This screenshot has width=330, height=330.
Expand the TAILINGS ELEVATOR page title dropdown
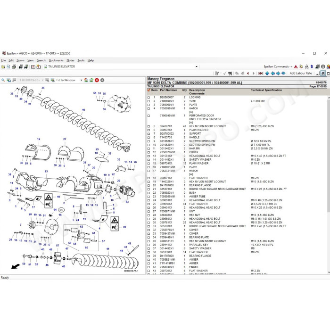tap(197, 67)
